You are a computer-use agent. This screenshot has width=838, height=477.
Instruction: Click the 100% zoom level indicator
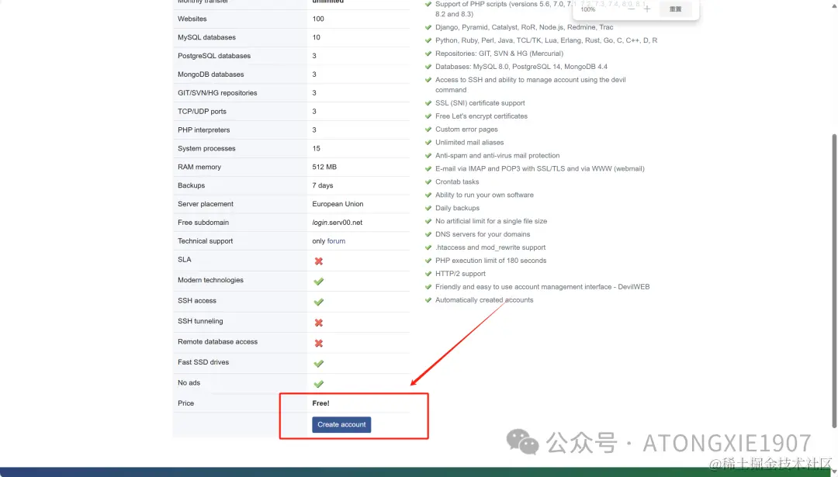[588, 9]
